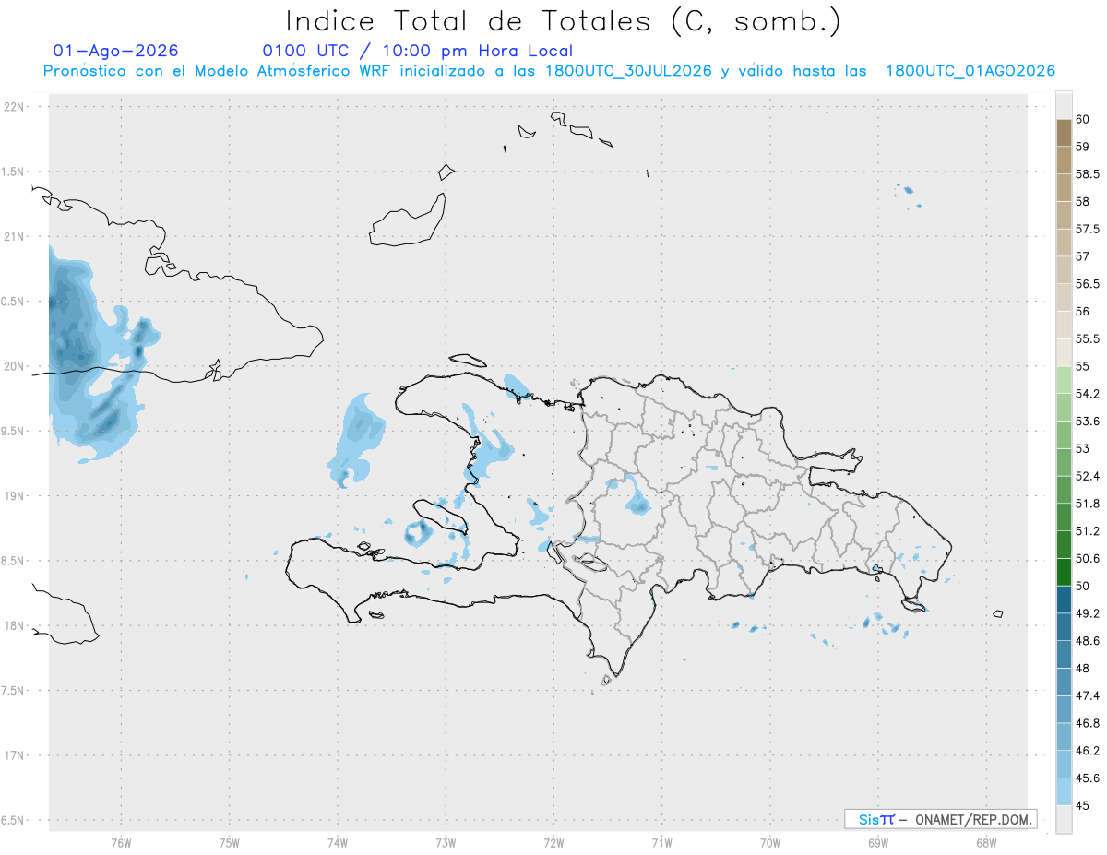The height and width of the screenshot is (855, 1107).
Task: Click the 74W longitude label
Action: click(338, 843)
